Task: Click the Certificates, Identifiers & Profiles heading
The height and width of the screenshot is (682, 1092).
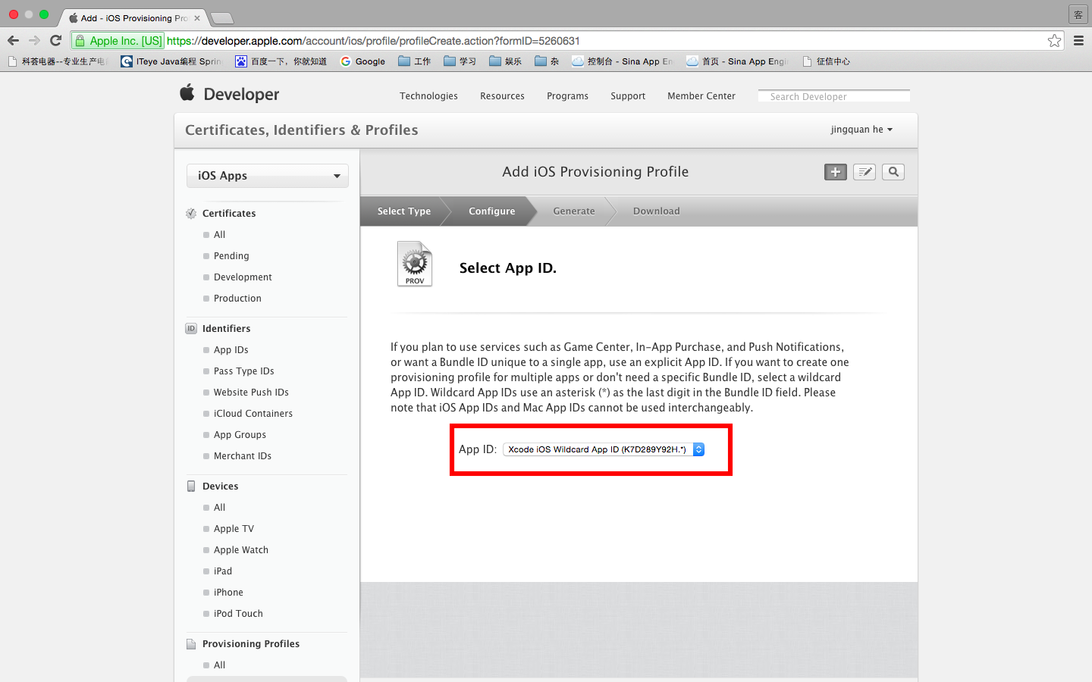Action: click(302, 130)
